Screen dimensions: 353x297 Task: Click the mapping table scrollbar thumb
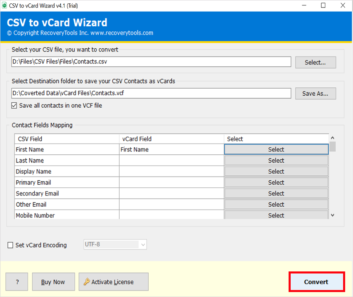click(332, 146)
